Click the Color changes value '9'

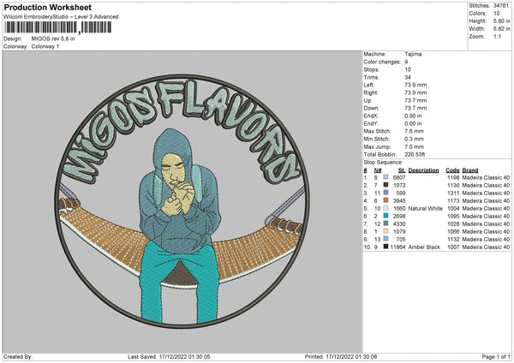click(x=406, y=62)
